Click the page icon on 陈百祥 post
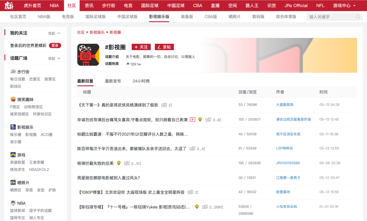The height and width of the screenshot is (221, 367). 193,148
